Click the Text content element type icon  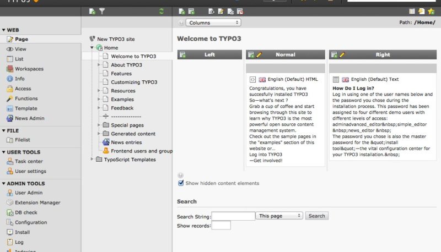[x=336, y=80]
